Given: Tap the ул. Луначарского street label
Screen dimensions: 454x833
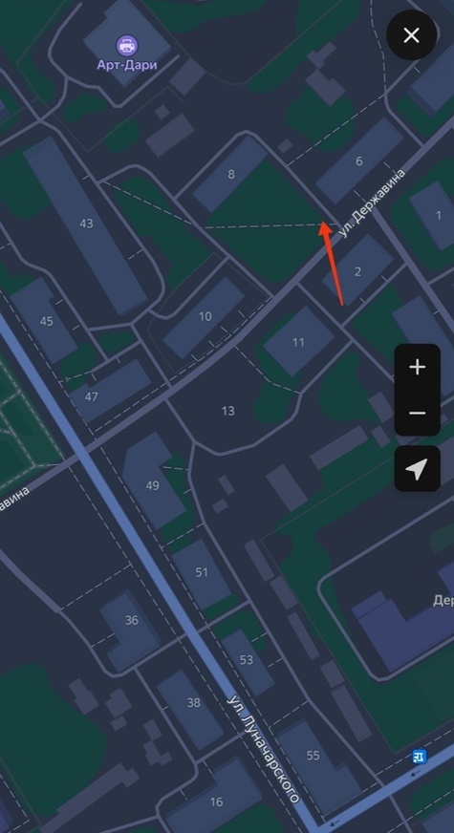Looking at the screenshot, I should tap(263, 748).
